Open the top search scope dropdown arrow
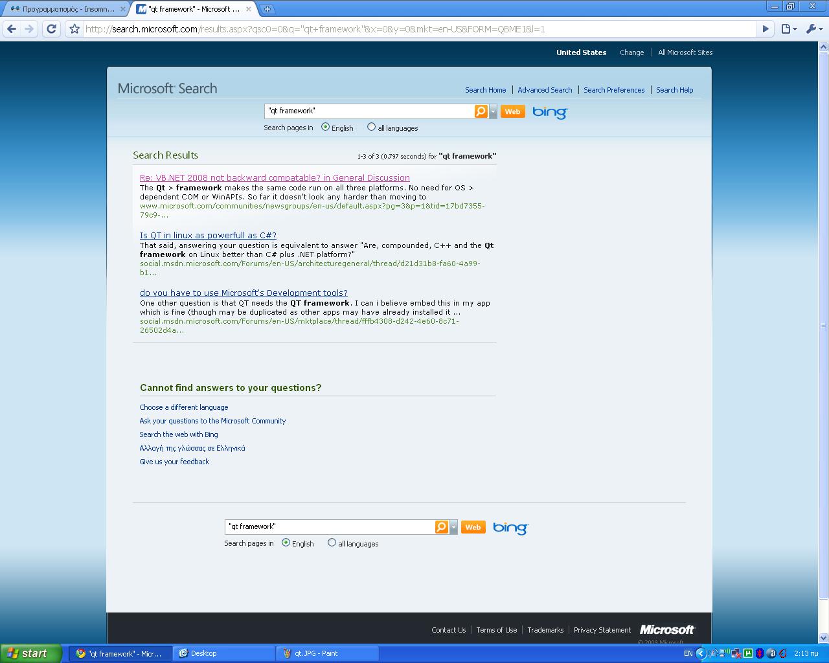The width and height of the screenshot is (829, 663). (x=493, y=111)
